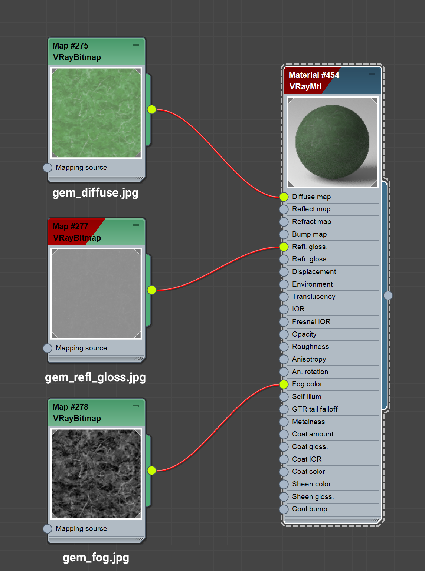The height and width of the screenshot is (571, 425).
Task: Select the Refl. gloss. connected socket
Action: [x=284, y=247]
